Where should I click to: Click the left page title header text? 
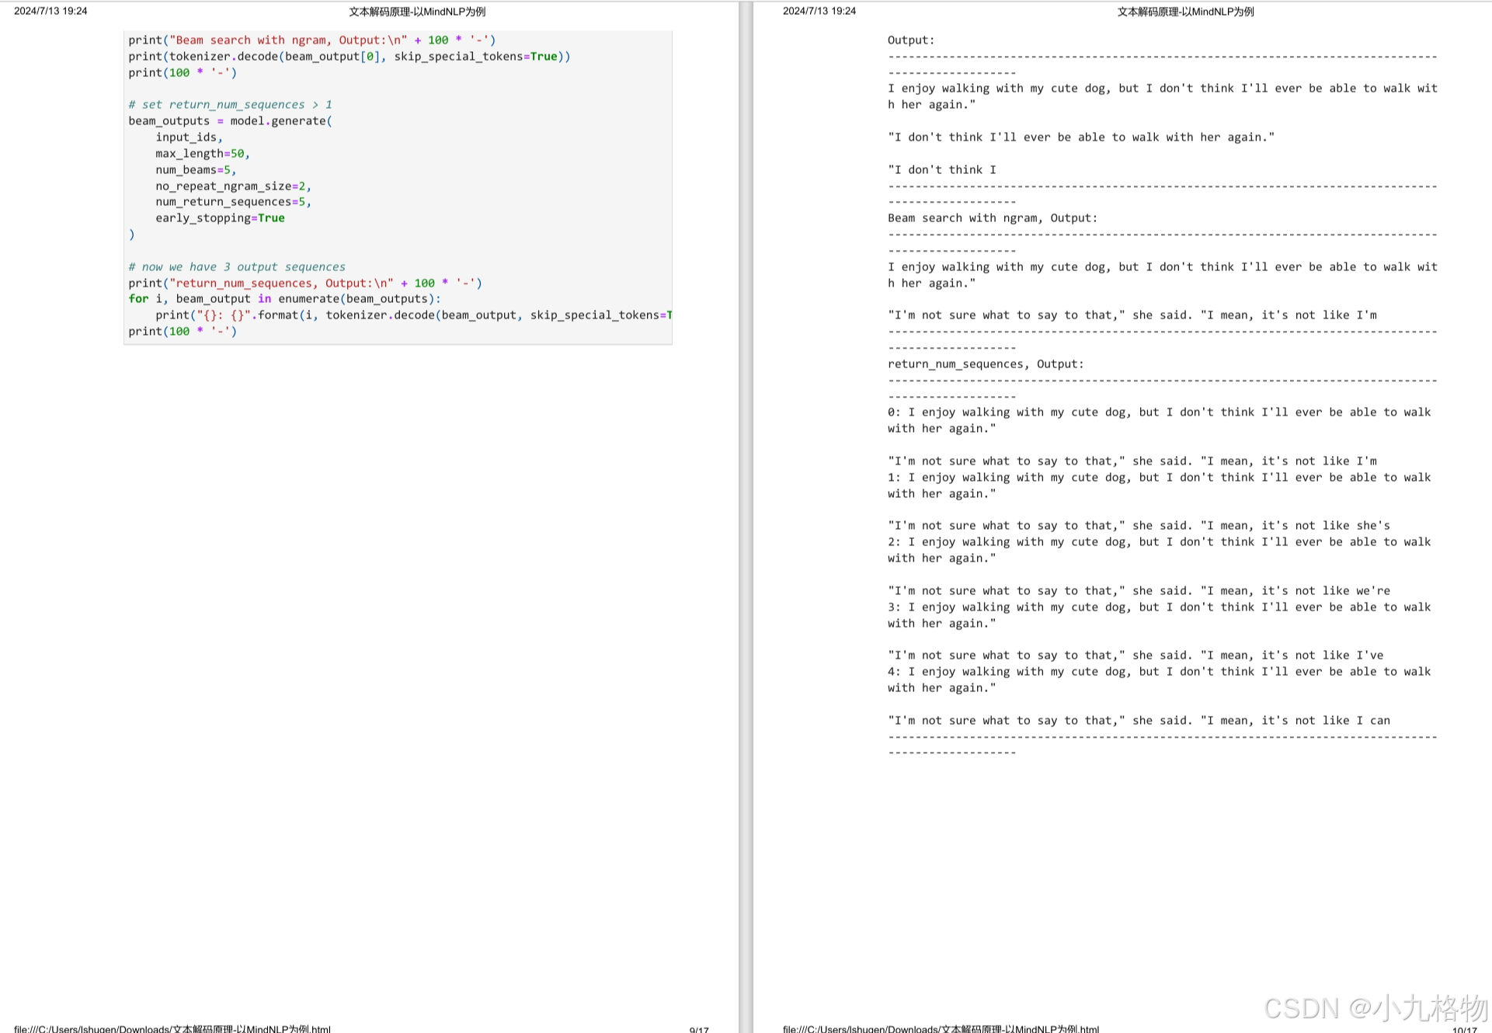click(416, 12)
